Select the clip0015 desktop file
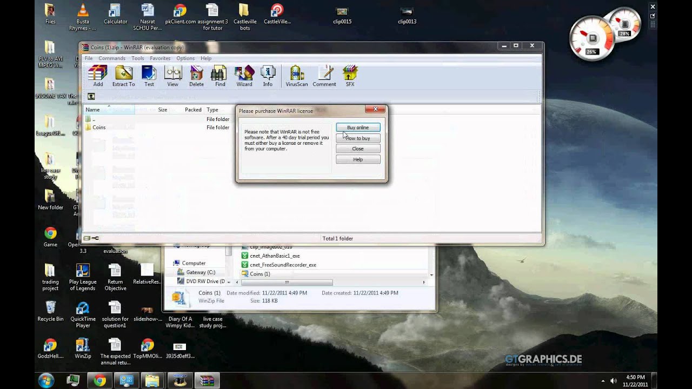 pos(342,16)
